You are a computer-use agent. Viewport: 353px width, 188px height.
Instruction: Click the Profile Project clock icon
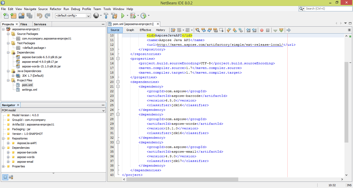coord(143,16)
